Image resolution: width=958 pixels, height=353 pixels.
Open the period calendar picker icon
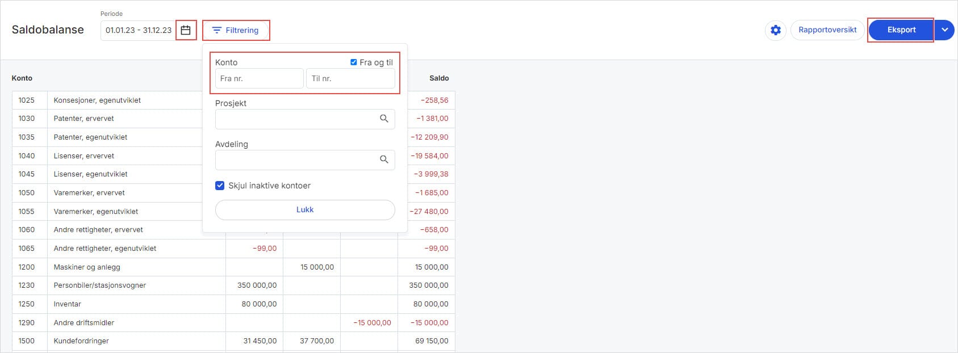pos(186,30)
